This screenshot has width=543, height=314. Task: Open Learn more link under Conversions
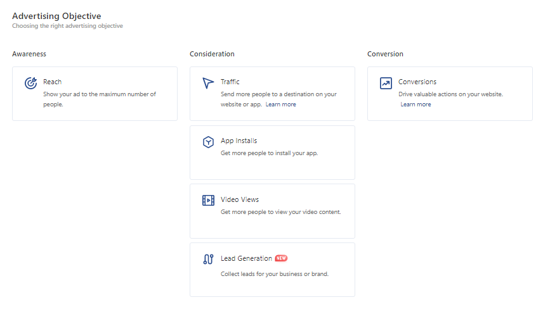tap(415, 104)
